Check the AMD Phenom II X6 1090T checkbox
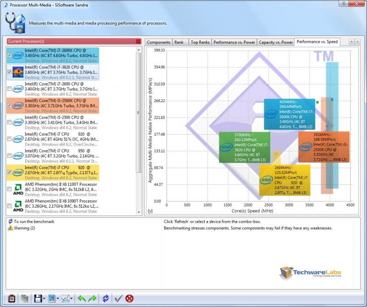This screenshot has width=367, height=307. coord(9,206)
